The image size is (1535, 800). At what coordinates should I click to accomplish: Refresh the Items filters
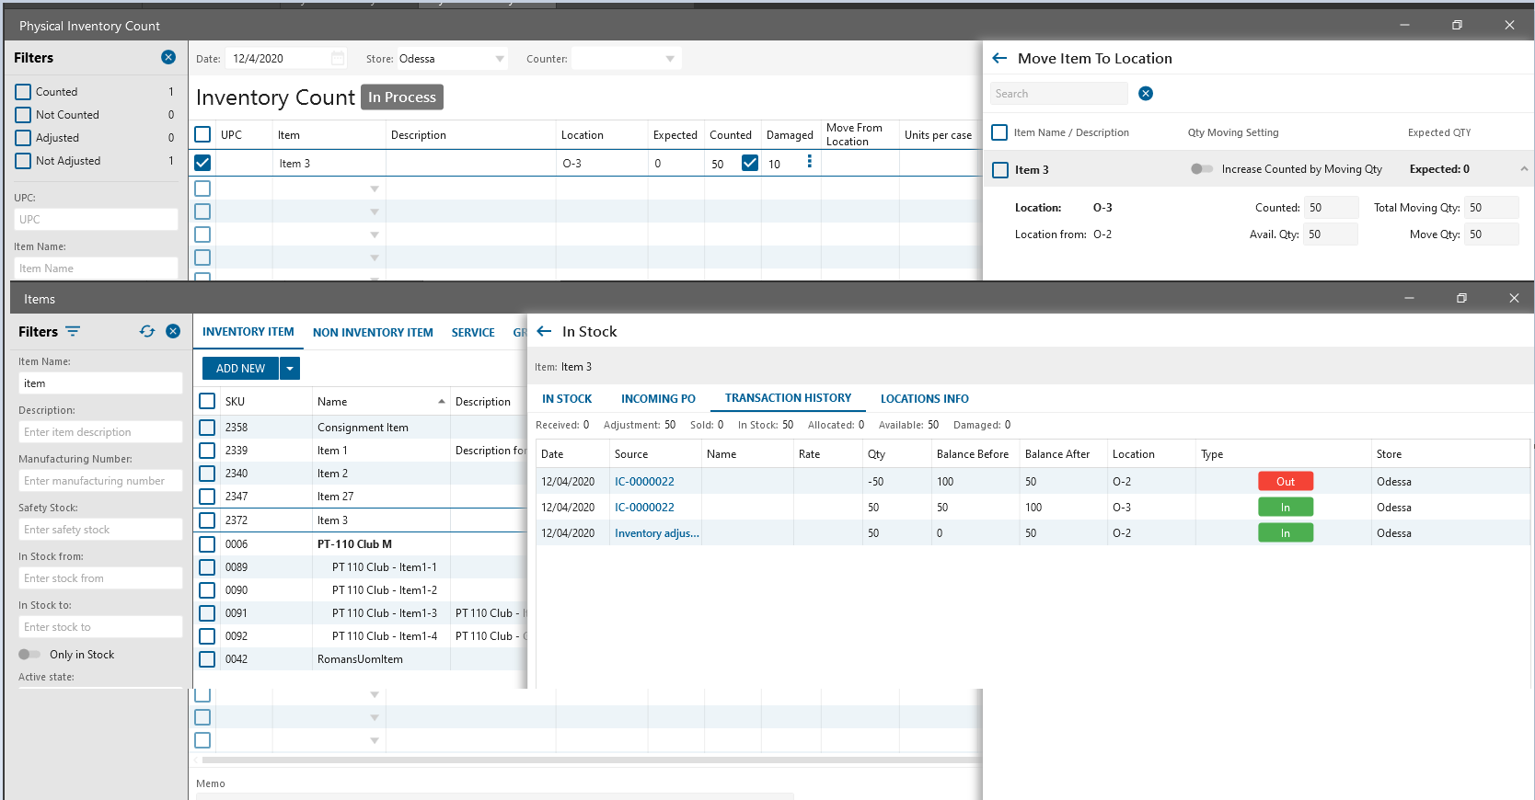click(147, 331)
